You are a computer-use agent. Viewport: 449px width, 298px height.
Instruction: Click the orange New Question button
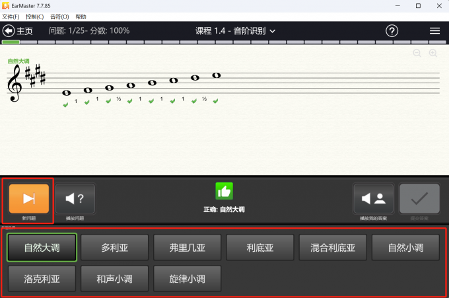pyautogui.click(x=29, y=199)
